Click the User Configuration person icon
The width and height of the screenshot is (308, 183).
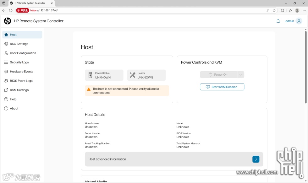click(6, 53)
